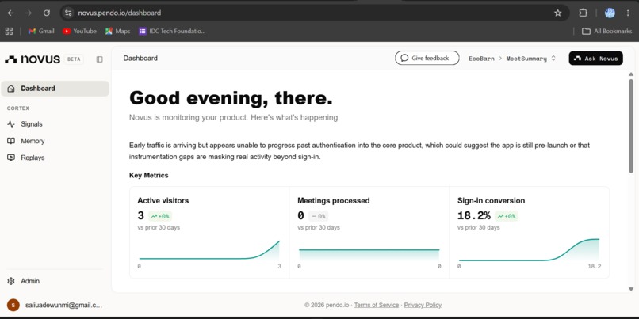Click the vertical scrollbar thumb
The width and height of the screenshot is (639, 319).
coord(631,125)
